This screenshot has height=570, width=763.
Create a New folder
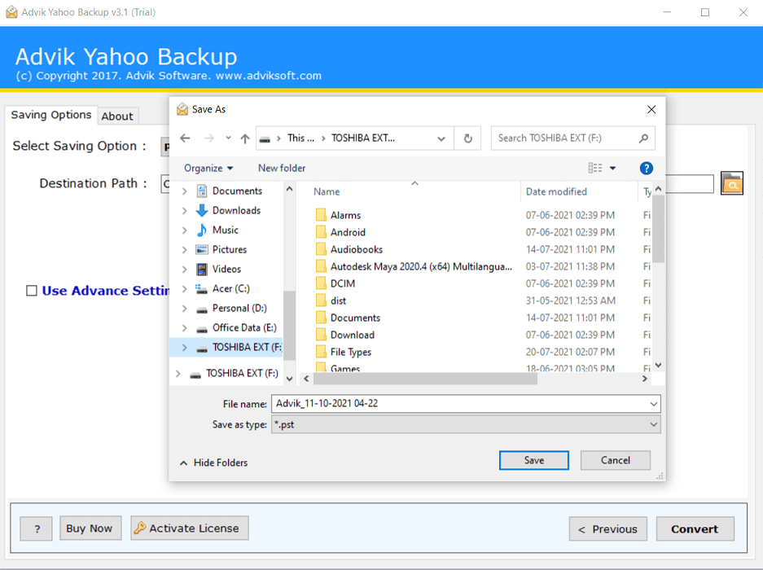tap(282, 168)
